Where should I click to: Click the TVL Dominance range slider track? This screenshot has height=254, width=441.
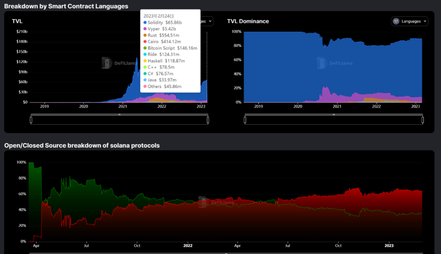coord(334,120)
